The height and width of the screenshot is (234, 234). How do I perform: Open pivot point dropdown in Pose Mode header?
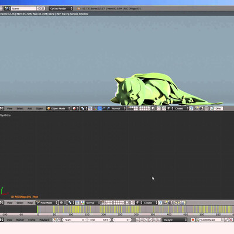[71, 203]
